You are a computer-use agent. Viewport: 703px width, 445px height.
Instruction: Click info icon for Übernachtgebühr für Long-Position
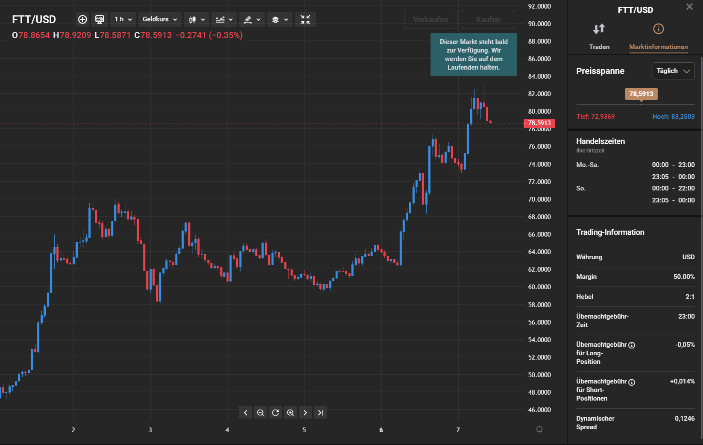click(632, 345)
